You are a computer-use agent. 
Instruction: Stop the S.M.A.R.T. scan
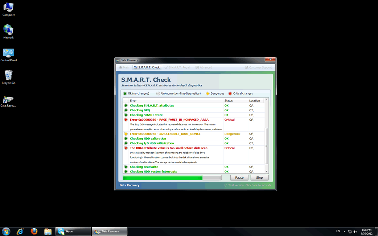click(x=259, y=178)
